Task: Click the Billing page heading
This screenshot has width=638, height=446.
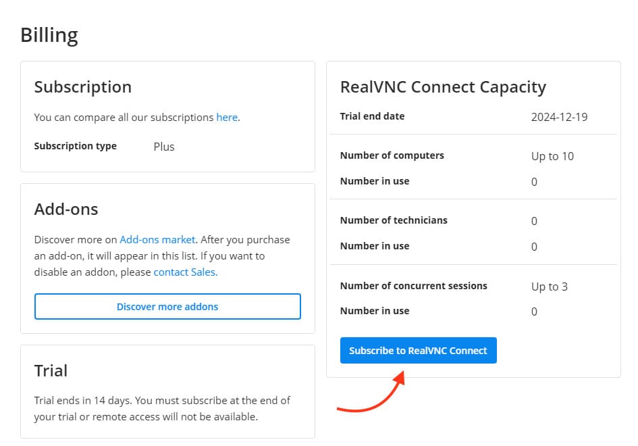Action: (x=49, y=34)
